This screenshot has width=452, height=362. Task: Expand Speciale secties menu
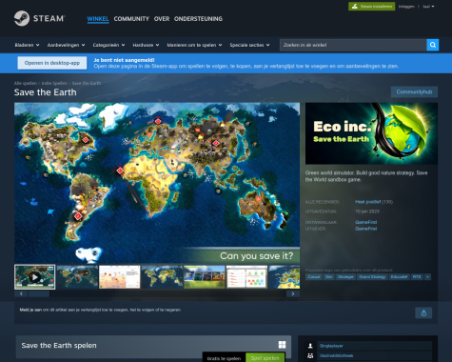[x=249, y=45]
